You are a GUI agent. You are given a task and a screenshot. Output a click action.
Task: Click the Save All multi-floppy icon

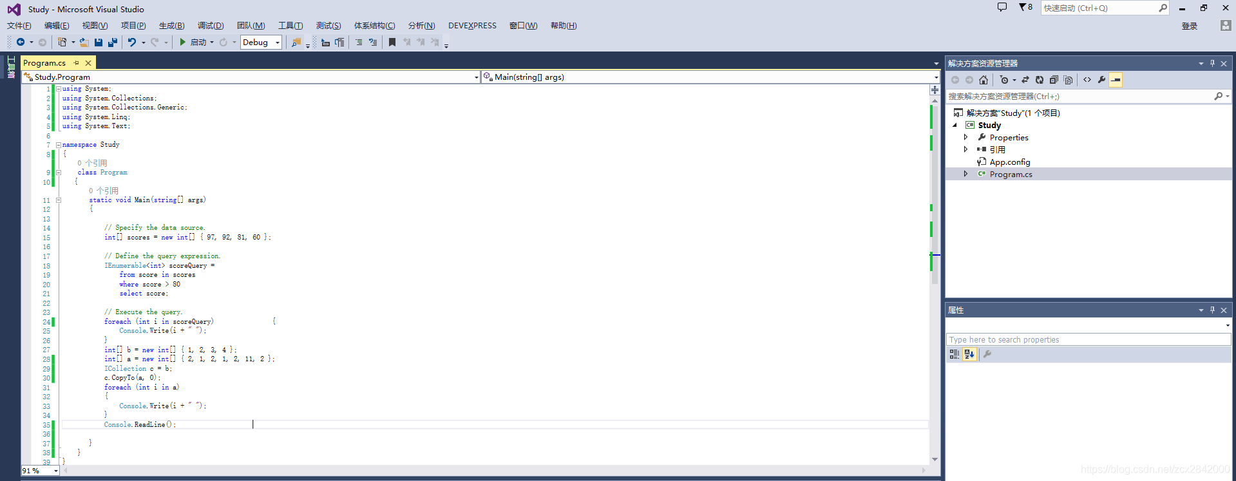(x=113, y=42)
